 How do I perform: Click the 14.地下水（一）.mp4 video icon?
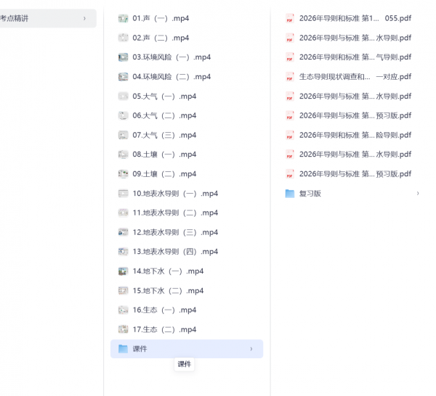[x=123, y=271]
